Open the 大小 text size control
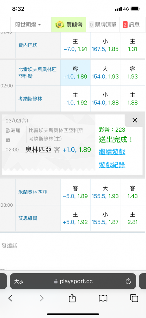Viewport: 146px width, 318px height. [19, 281]
